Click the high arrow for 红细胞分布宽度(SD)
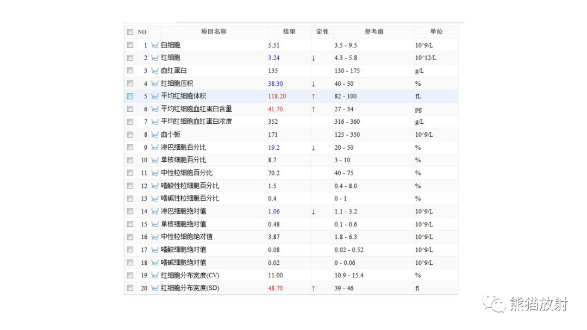This screenshot has height=330, width=587. coord(314,289)
